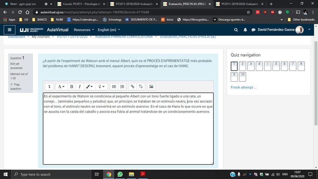Image resolution: width=318 pixels, height=179 pixels.
Task: Click the David Fernández Gaona profile picture
Action: click(x=300, y=30)
